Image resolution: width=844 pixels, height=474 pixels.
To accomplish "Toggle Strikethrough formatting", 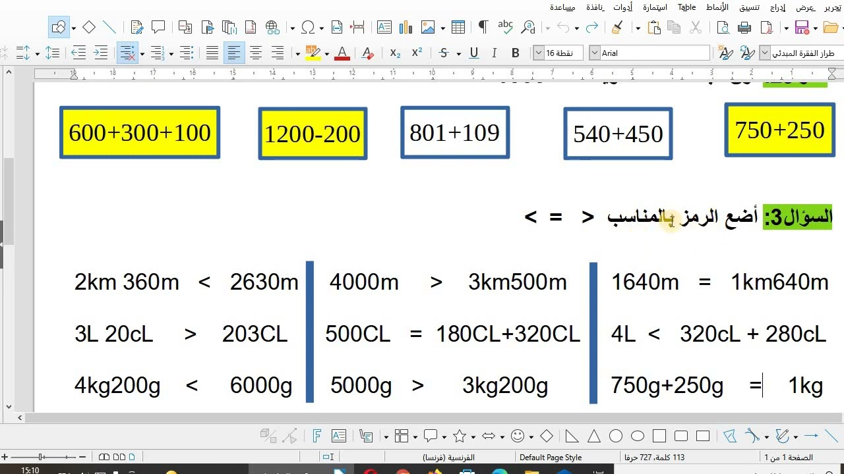I will [x=444, y=53].
